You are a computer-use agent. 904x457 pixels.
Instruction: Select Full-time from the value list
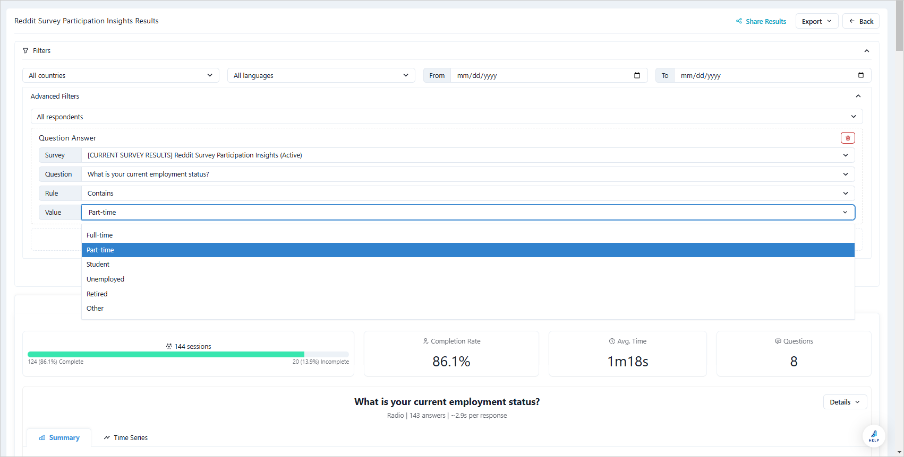pyautogui.click(x=468, y=235)
